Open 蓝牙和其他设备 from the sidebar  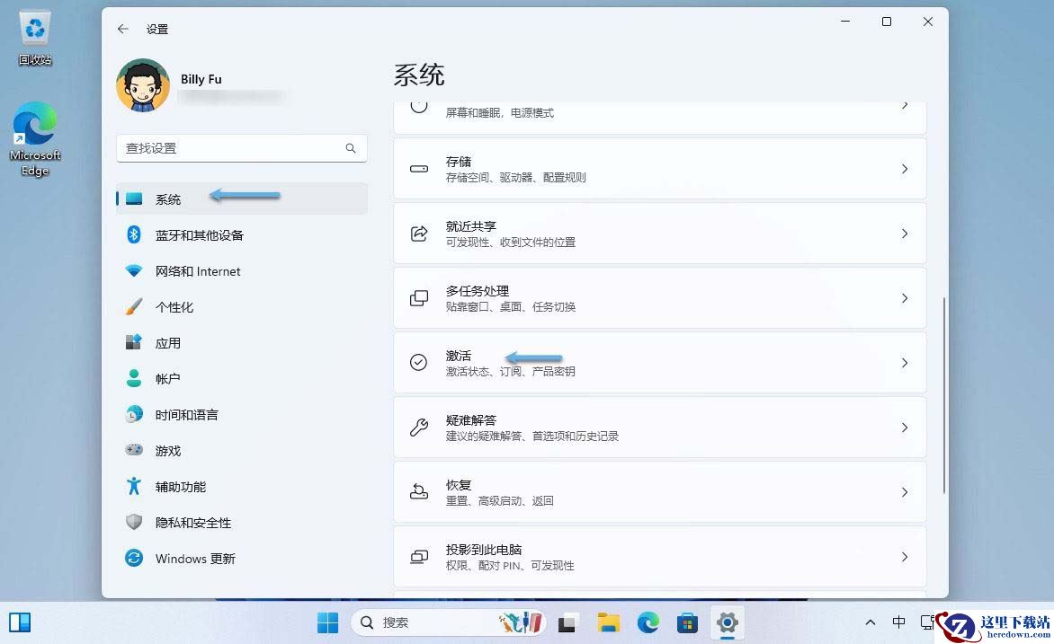point(242,235)
